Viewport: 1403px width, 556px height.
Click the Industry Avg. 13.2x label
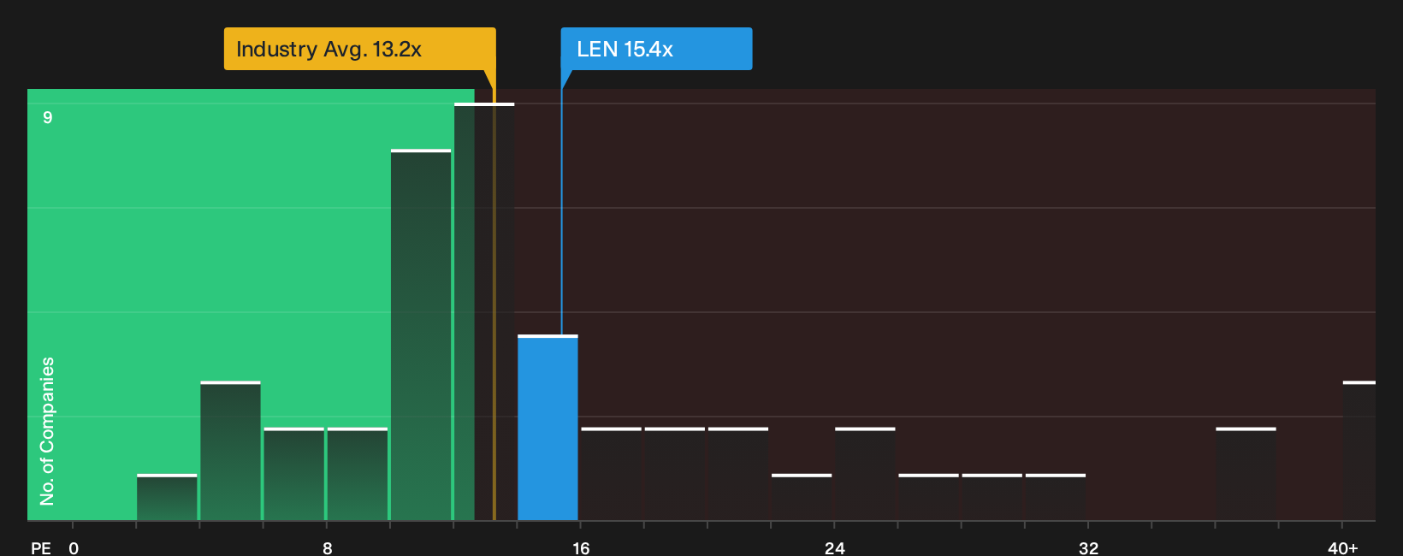tap(359, 49)
